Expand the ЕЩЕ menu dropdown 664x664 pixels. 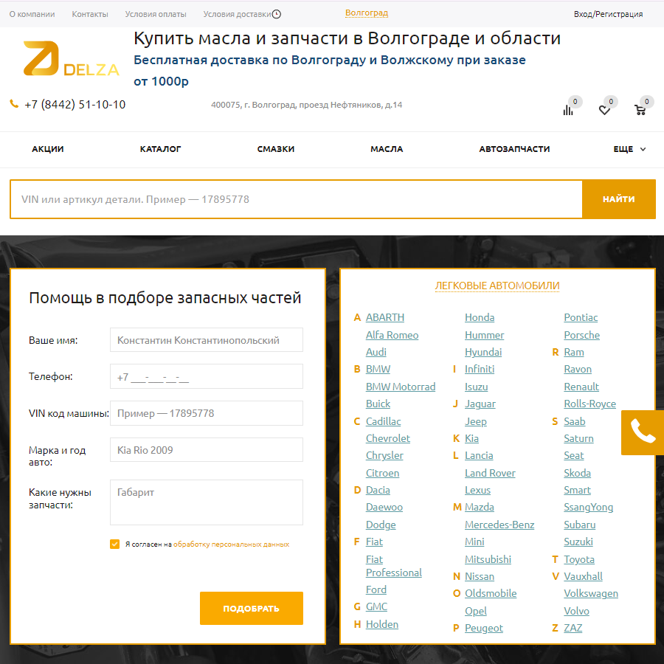pyautogui.click(x=629, y=149)
